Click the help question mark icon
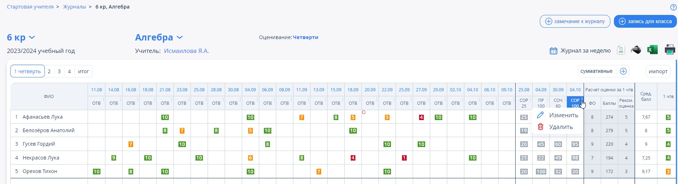This screenshot has width=678, height=184. pyautogui.click(x=673, y=7)
